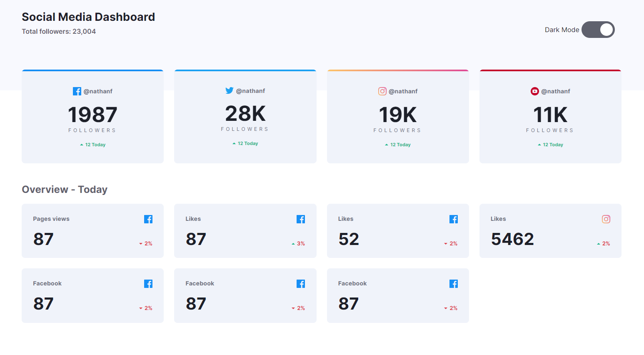
Task: Click Facebook icon on Likes 3% card
Action: 301,219
